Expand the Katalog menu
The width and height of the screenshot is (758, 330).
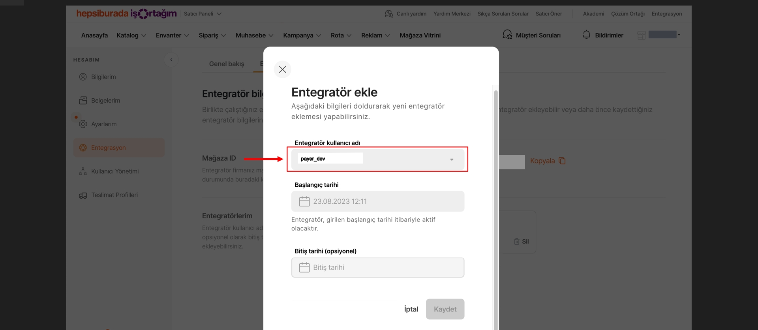pos(131,36)
